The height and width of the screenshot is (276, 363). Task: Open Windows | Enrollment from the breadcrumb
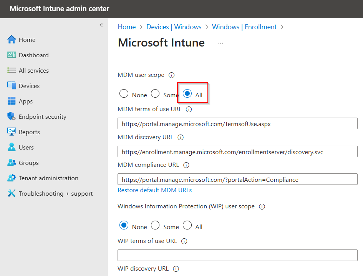[x=244, y=27]
